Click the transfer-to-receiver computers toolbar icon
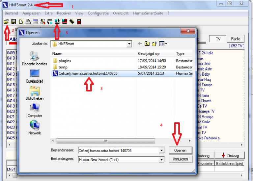253x181 pixels. [x=57, y=22]
